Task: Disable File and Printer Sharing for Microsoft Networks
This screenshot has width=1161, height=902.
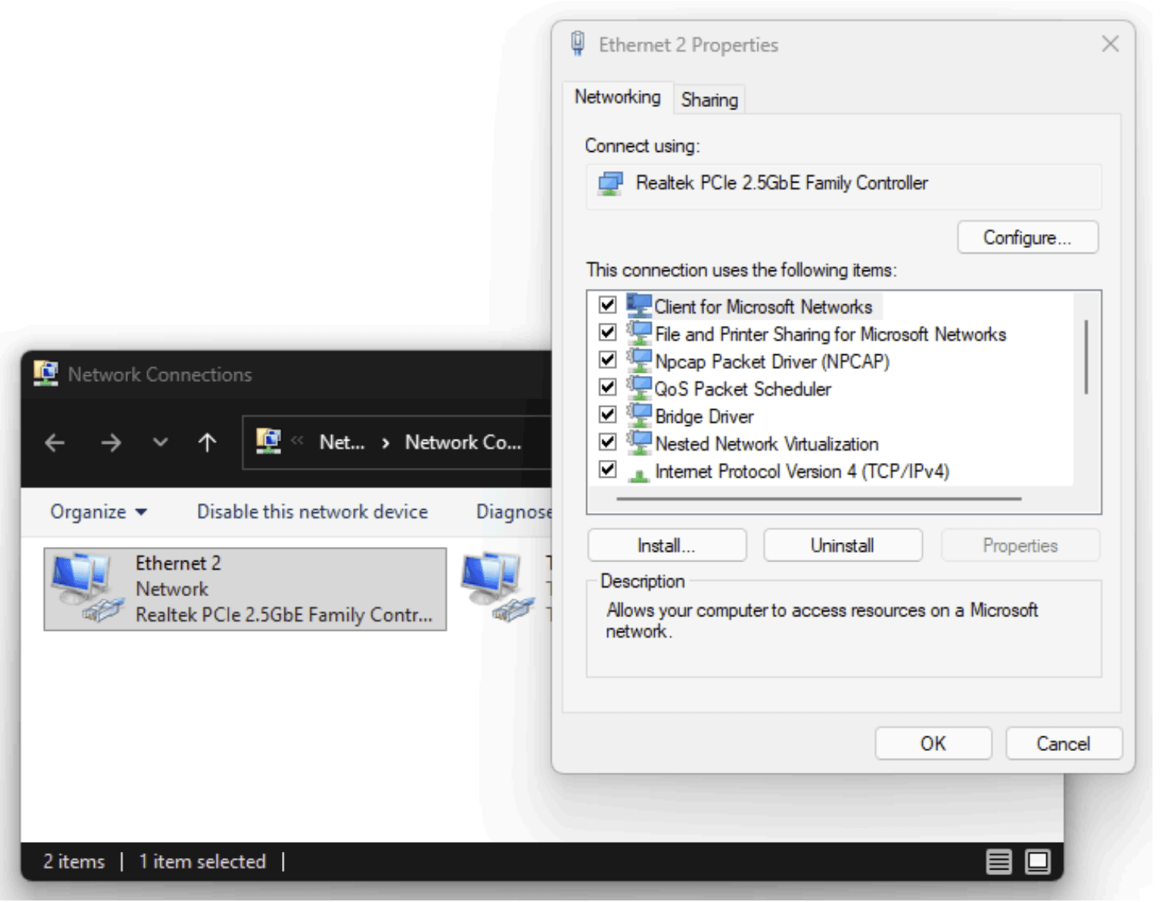Action: (606, 332)
